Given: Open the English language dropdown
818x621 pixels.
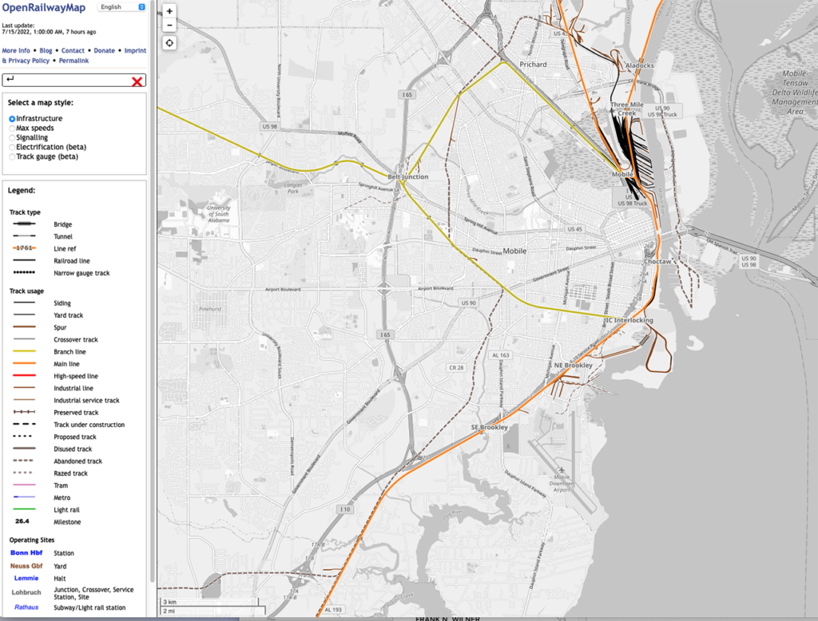Looking at the screenshot, I should (121, 7).
